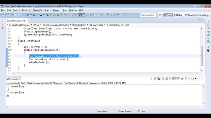Image resolution: width=211 pixels, height=118 pixels.
Task: Maximize the Console view
Action: [x=202, y=79]
